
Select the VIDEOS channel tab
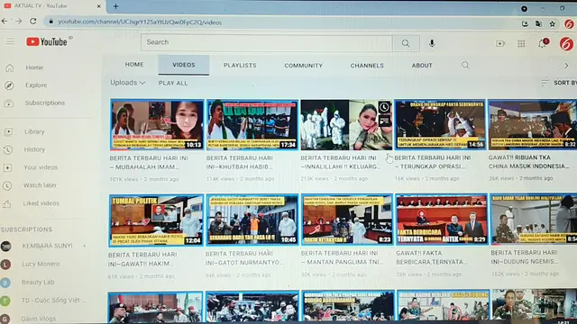click(184, 65)
